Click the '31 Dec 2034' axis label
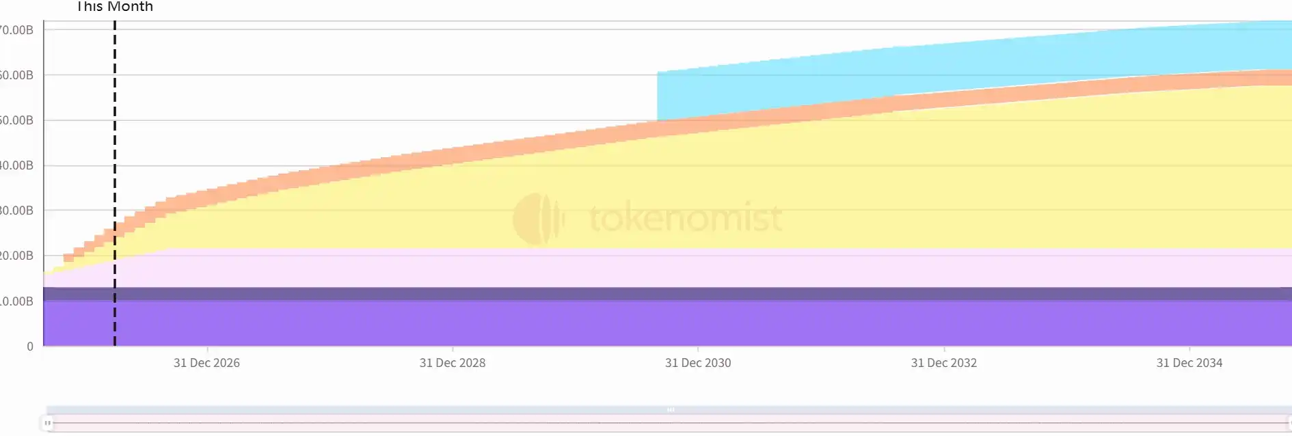This screenshot has width=1292, height=436. coord(1189,363)
